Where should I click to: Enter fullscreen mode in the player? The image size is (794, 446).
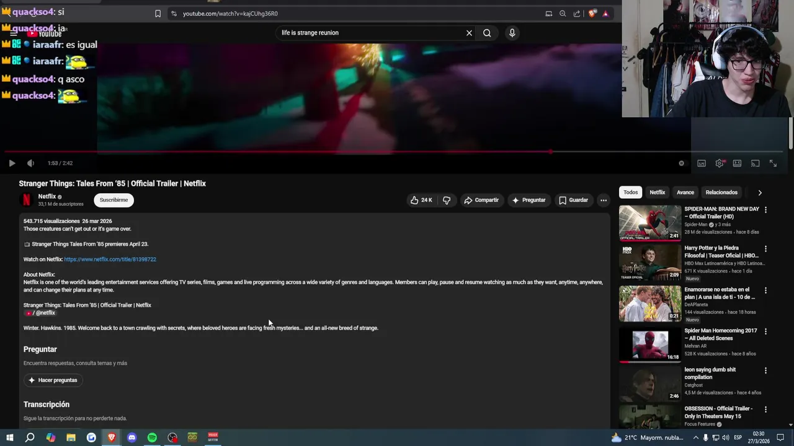tap(773, 163)
